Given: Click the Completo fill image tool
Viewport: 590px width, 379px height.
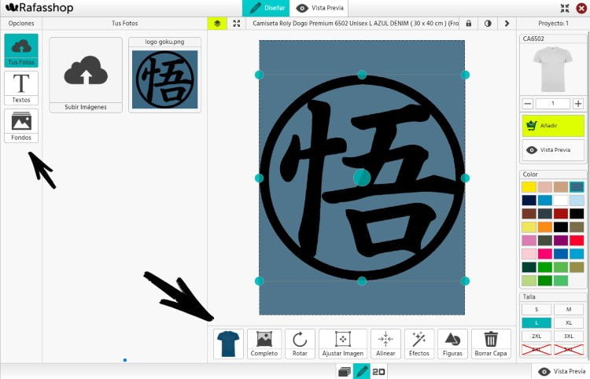Looking at the screenshot, I should coord(264,344).
